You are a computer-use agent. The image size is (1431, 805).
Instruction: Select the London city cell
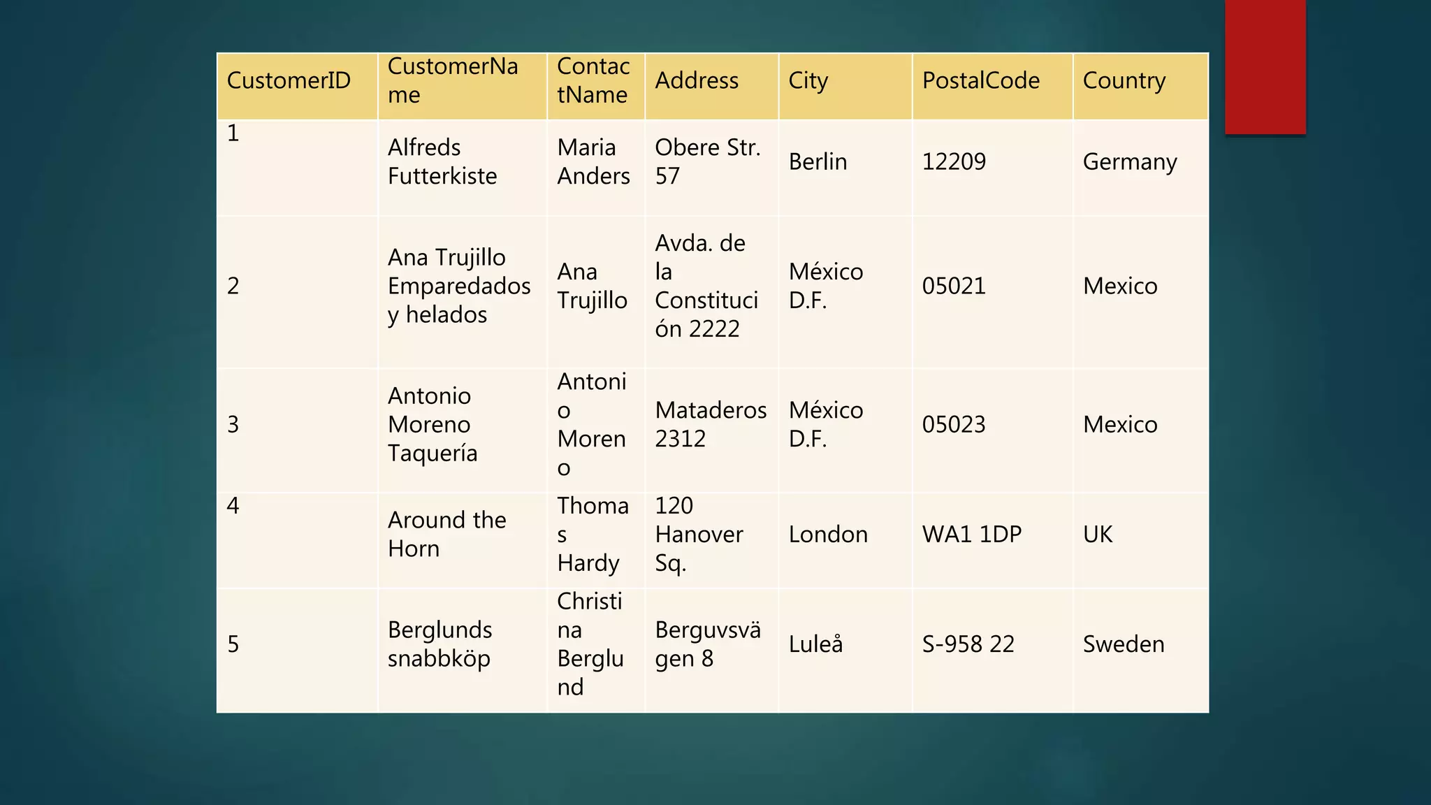click(845, 540)
